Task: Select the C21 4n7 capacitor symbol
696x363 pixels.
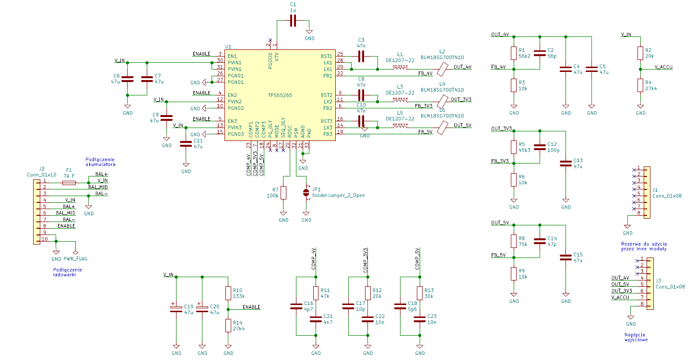Action: [x=316, y=319]
